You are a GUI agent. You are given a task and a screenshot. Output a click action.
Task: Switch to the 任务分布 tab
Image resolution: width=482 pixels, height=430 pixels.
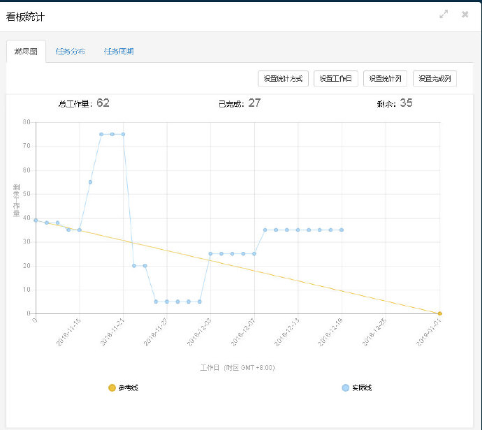(71, 51)
